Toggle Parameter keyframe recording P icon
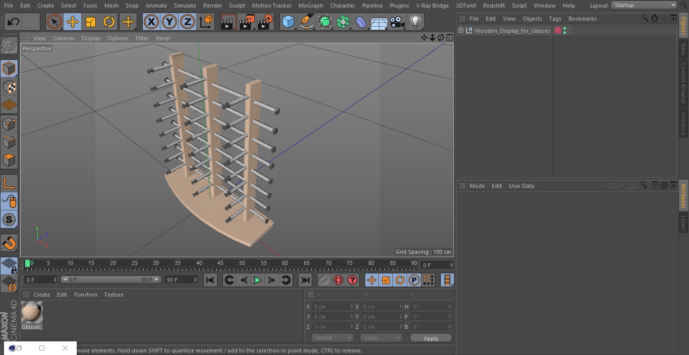The image size is (689, 355). point(414,280)
